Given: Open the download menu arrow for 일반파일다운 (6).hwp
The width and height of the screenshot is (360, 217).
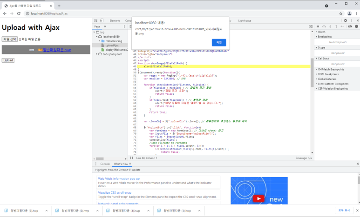Looking at the screenshot, I should click(47, 210).
